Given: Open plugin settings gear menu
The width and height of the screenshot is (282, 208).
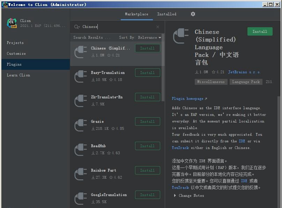Looking at the screenshot, I should click(x=193, y=14).
